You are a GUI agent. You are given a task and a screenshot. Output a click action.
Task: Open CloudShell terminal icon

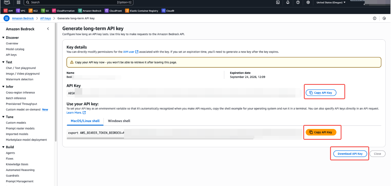tap(278, 2)
